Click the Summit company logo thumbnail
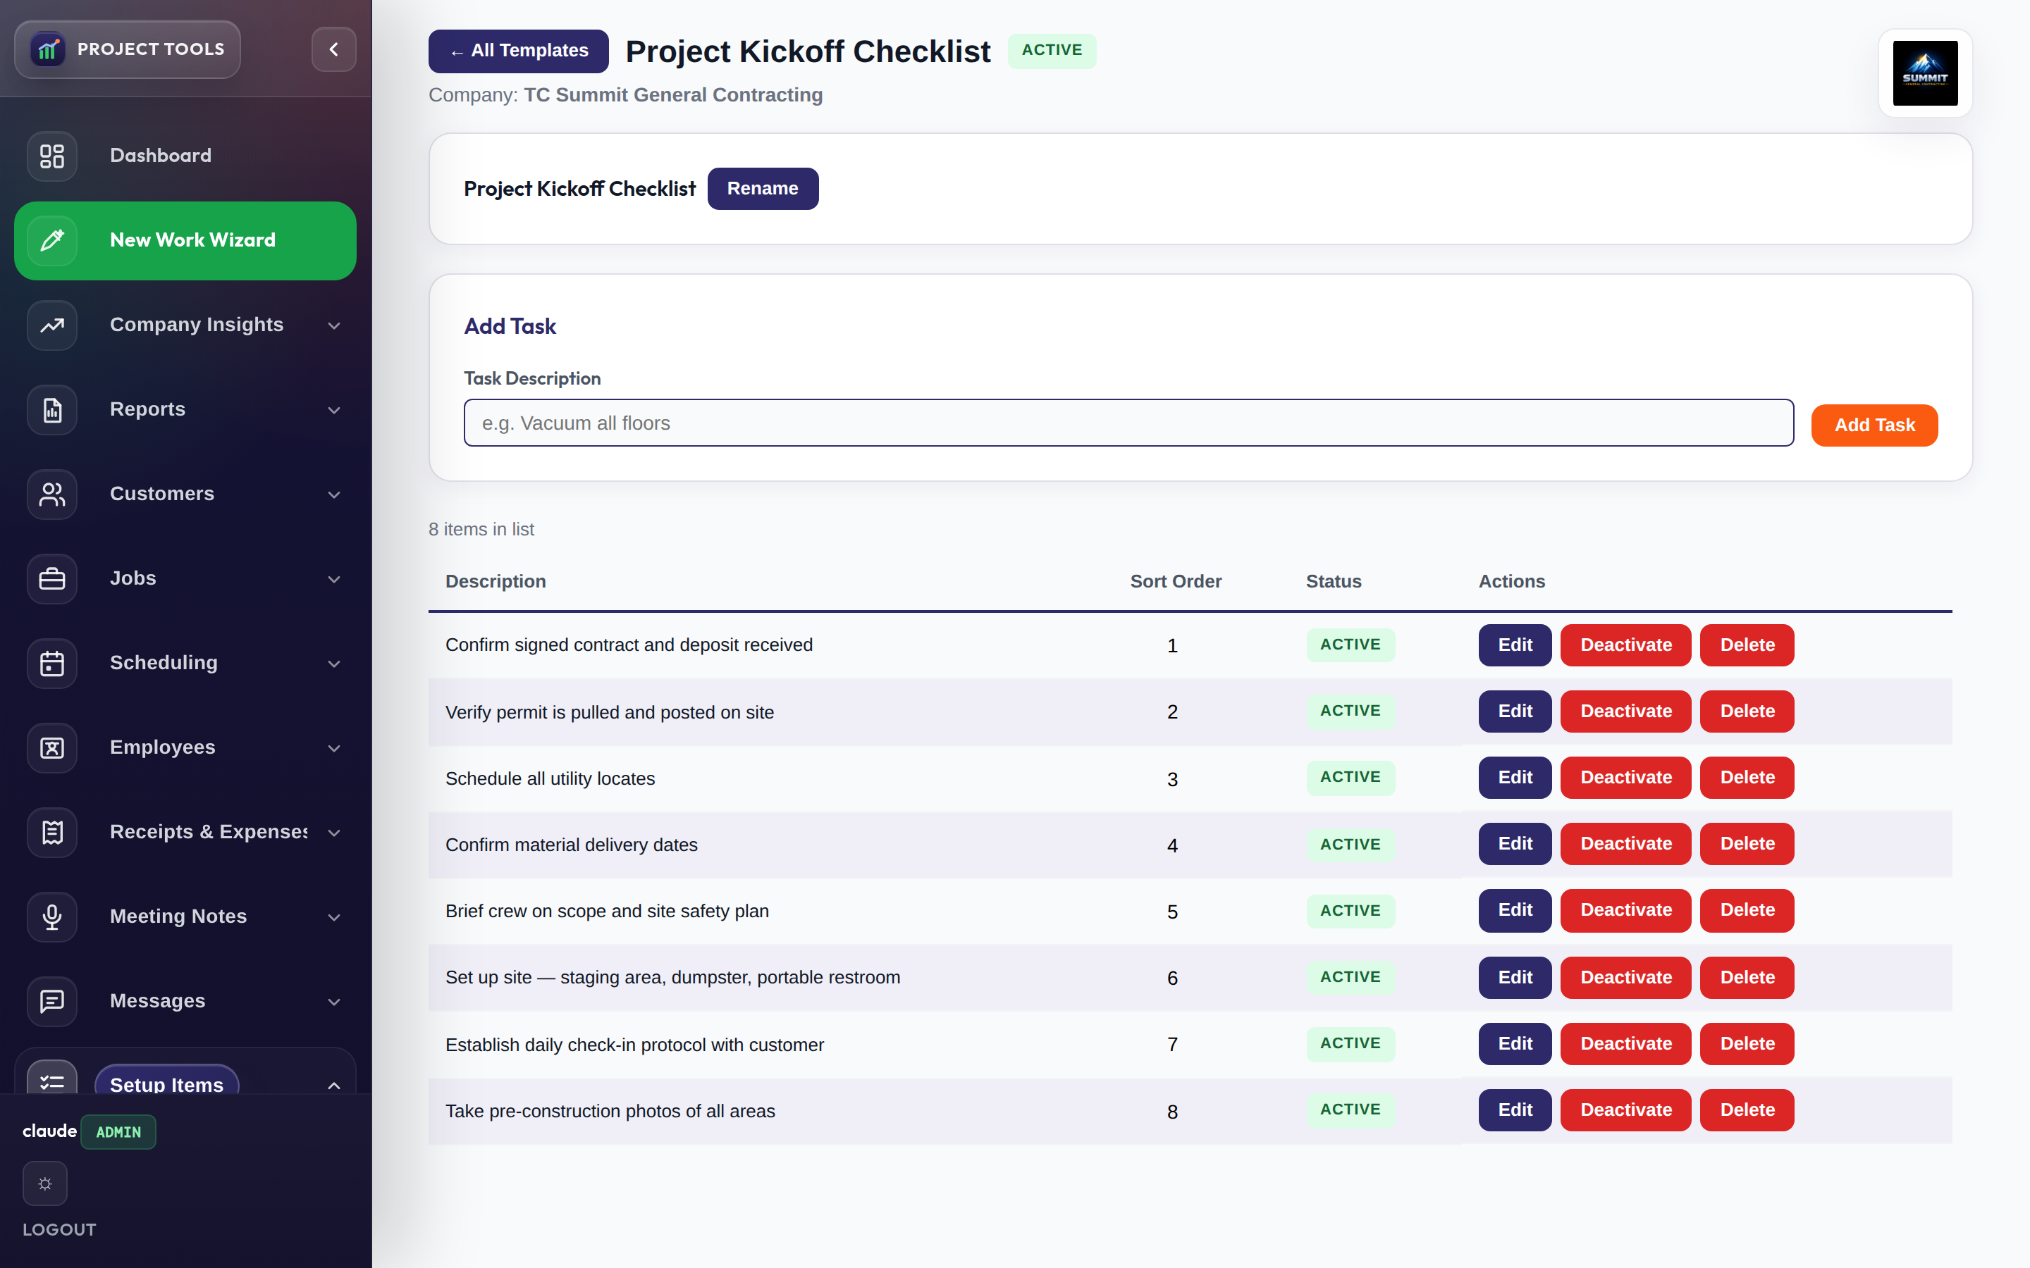Viewport: 2030px width, 1268px height. [1925, 73]
